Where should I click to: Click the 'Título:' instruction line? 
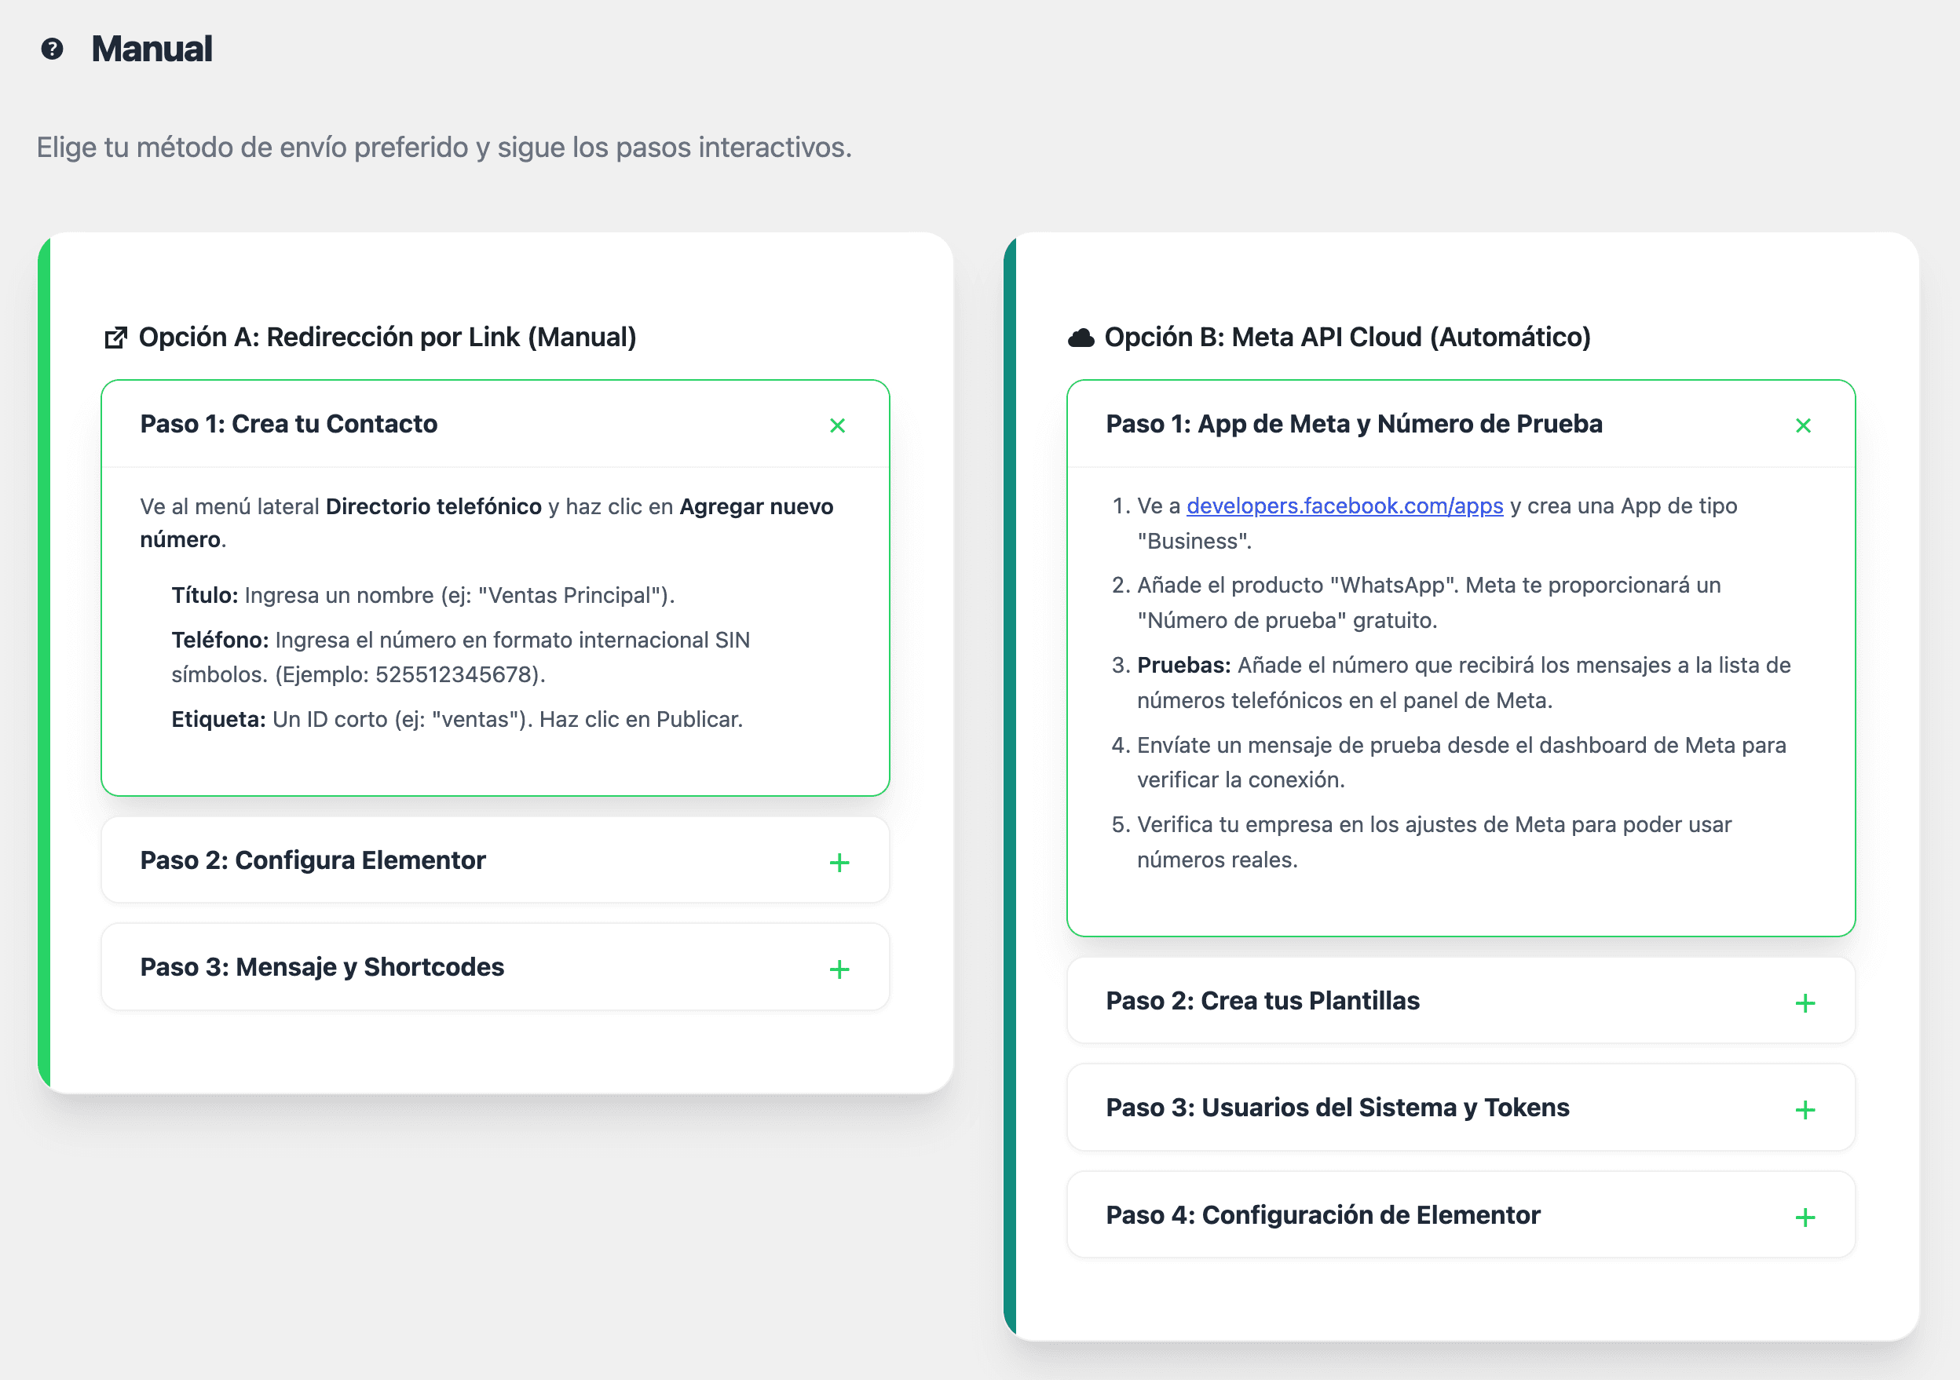(422, 596)
